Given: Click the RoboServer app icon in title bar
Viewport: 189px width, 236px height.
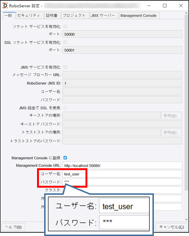Looking at the screenshot, I should (5, 6).
